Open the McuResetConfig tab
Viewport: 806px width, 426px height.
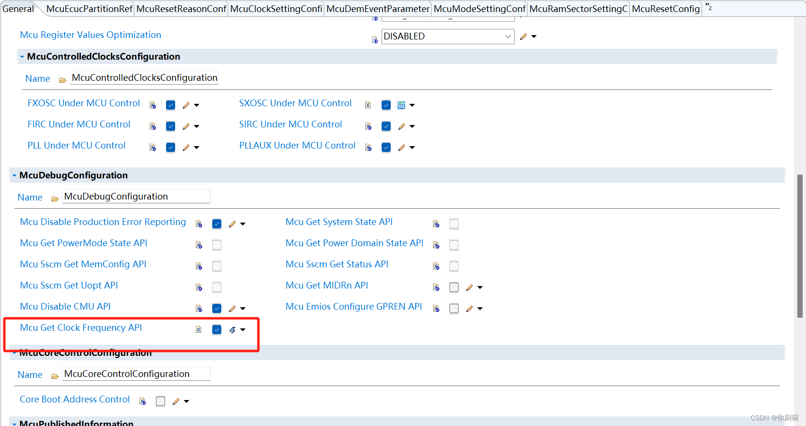pos(665,9)
